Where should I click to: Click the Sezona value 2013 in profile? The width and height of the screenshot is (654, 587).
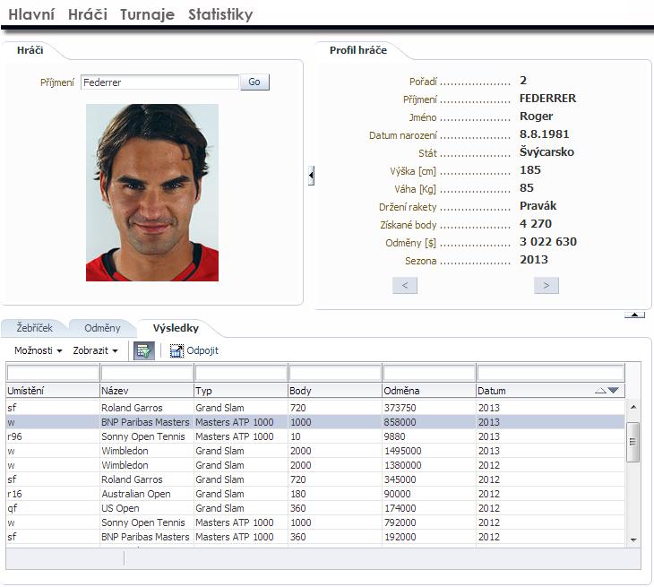[x=534, y=260]
